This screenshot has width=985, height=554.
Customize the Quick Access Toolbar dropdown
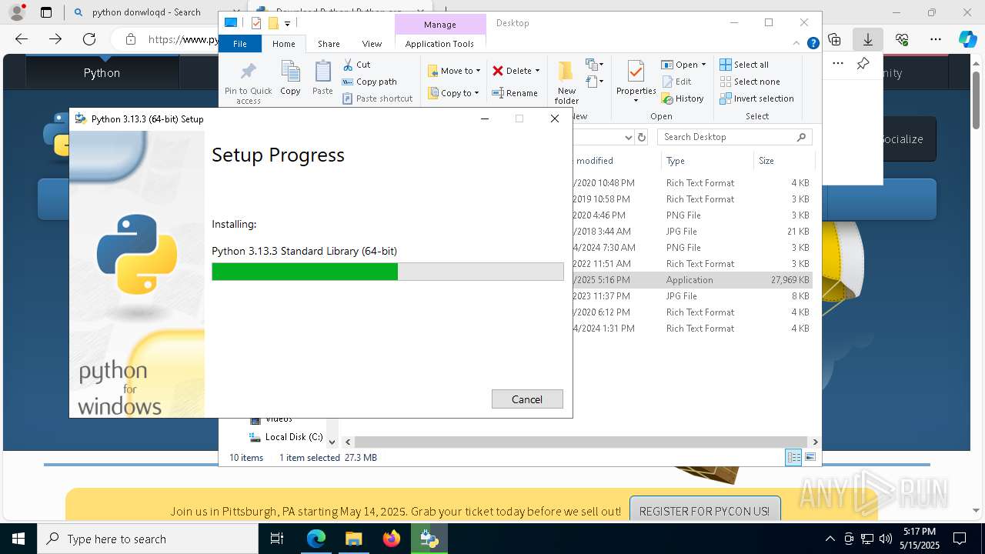coord(287,24)
